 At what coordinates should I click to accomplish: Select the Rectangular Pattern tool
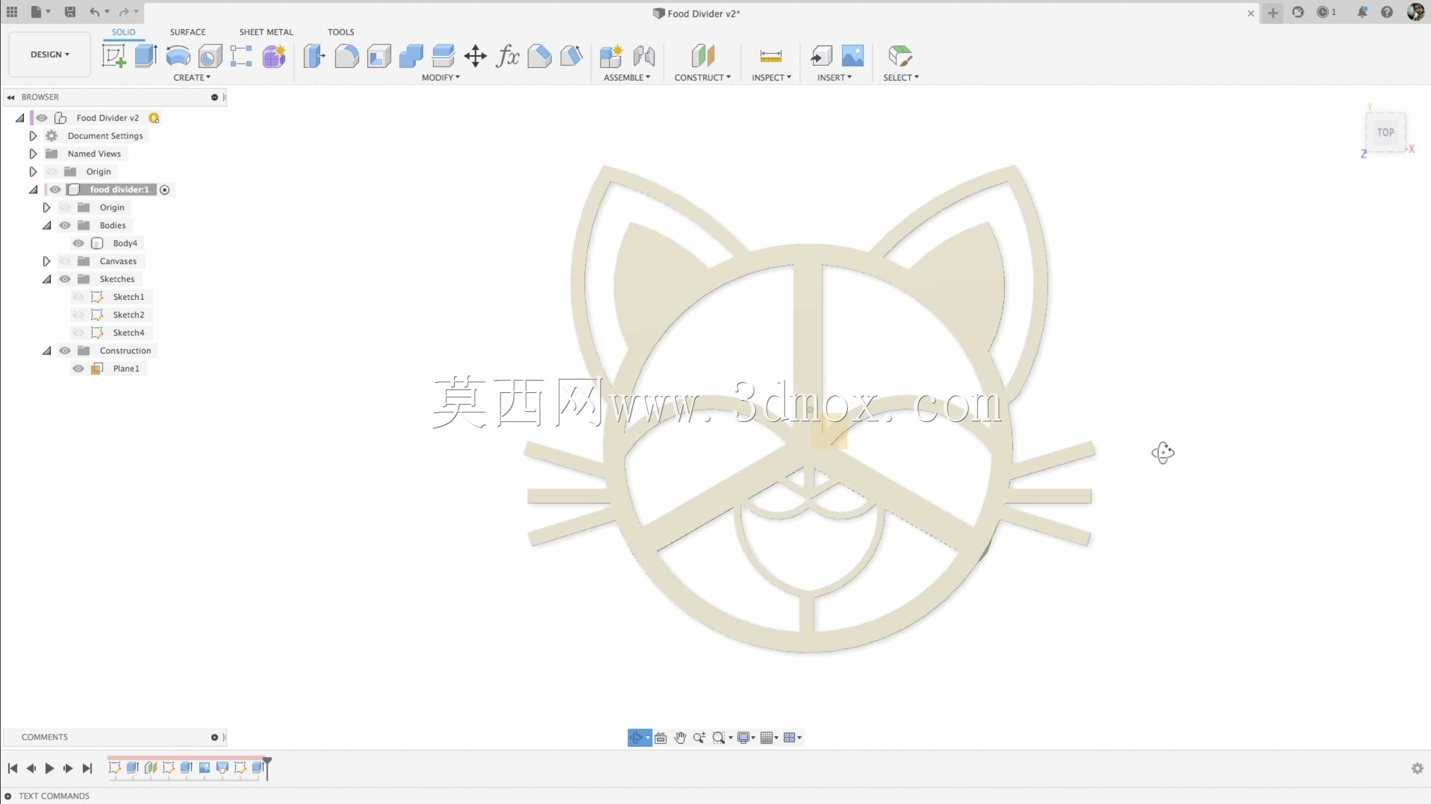point(241,56)
